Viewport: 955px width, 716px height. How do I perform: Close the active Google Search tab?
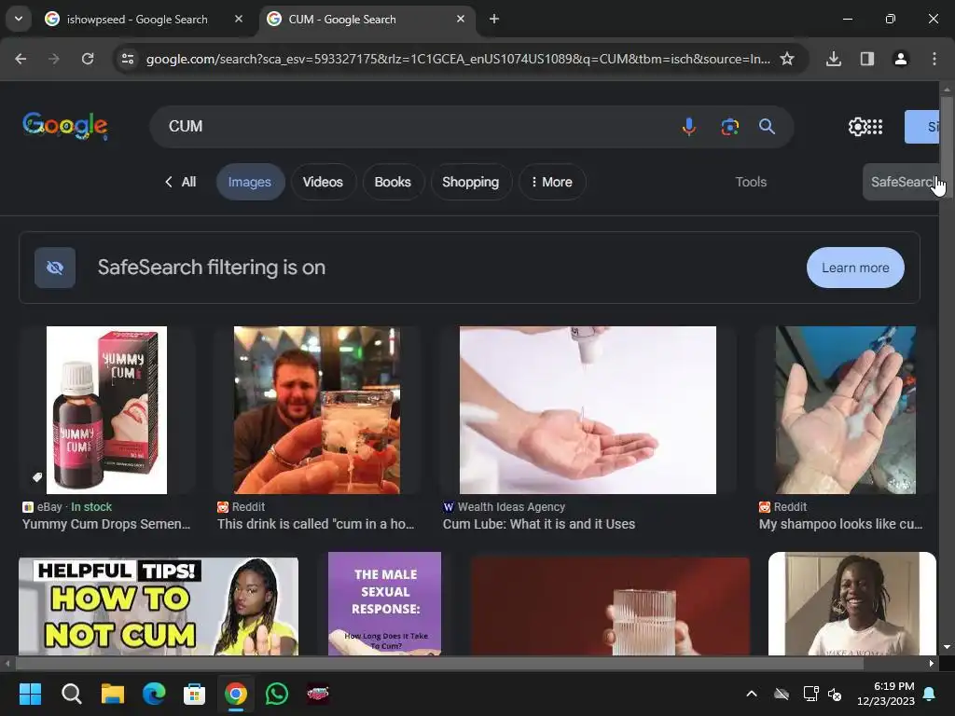coord(461,19)
